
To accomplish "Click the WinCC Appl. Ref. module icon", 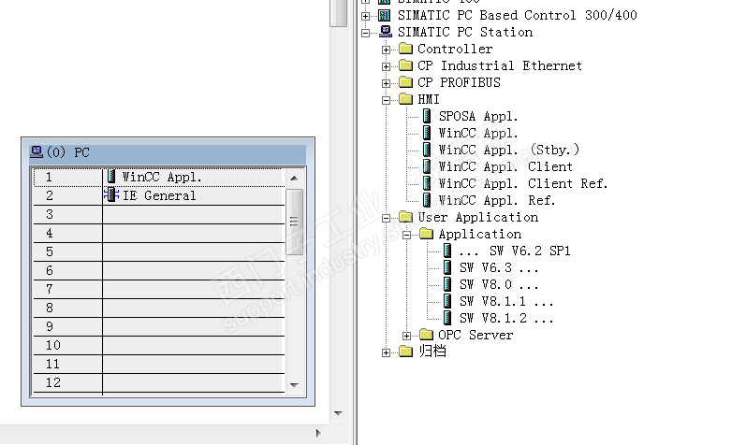I will click(427, 200).
